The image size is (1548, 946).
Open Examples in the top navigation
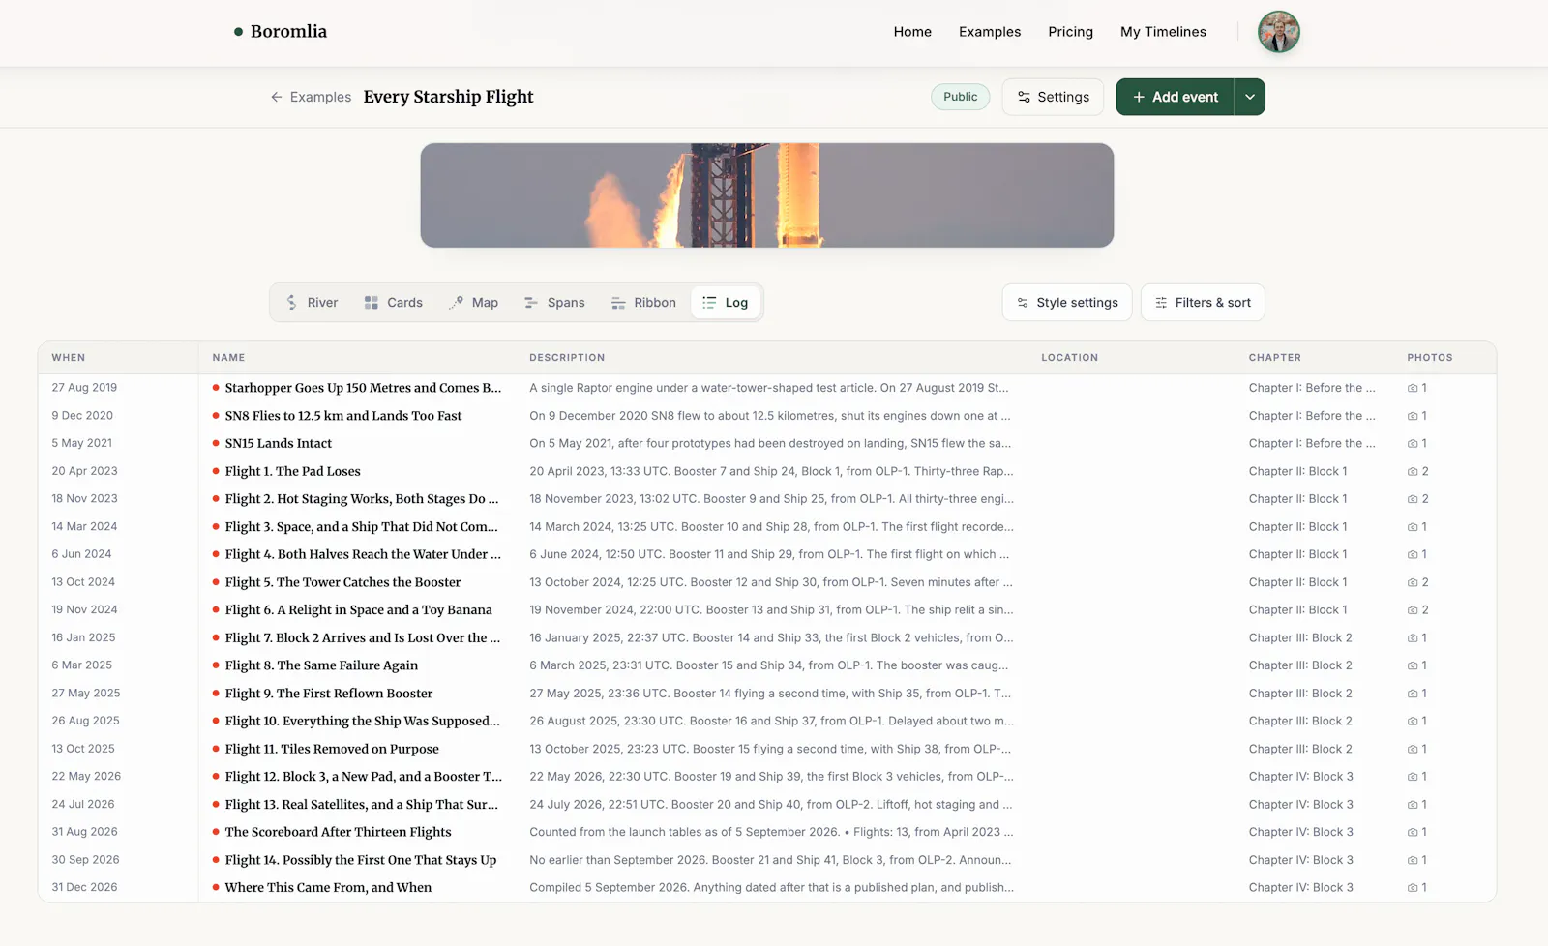point(990,32)
